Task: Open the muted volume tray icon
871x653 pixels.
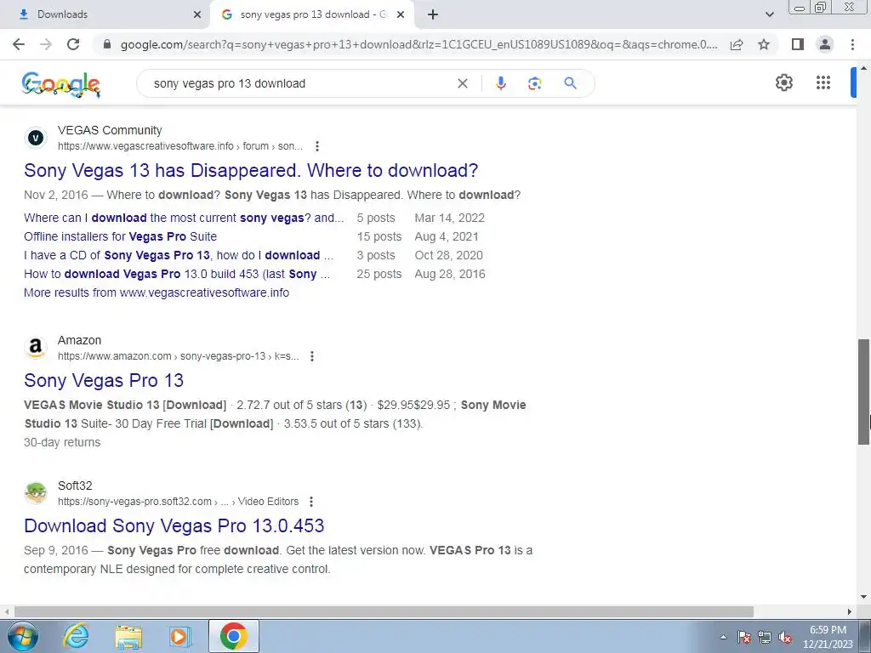Action: [785, 638]
